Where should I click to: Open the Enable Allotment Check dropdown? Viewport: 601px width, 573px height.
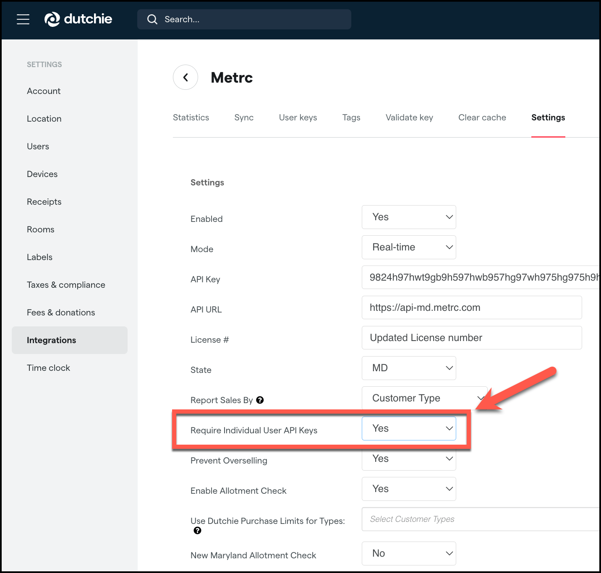(x=408, y=489)
